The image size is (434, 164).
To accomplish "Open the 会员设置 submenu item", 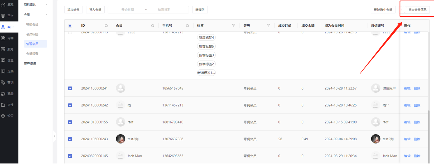I will point(32,54).
